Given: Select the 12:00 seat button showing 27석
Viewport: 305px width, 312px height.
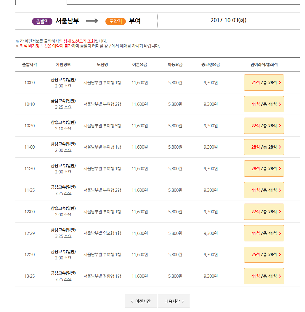Looking at the screenshot, I should click(264, 212).
